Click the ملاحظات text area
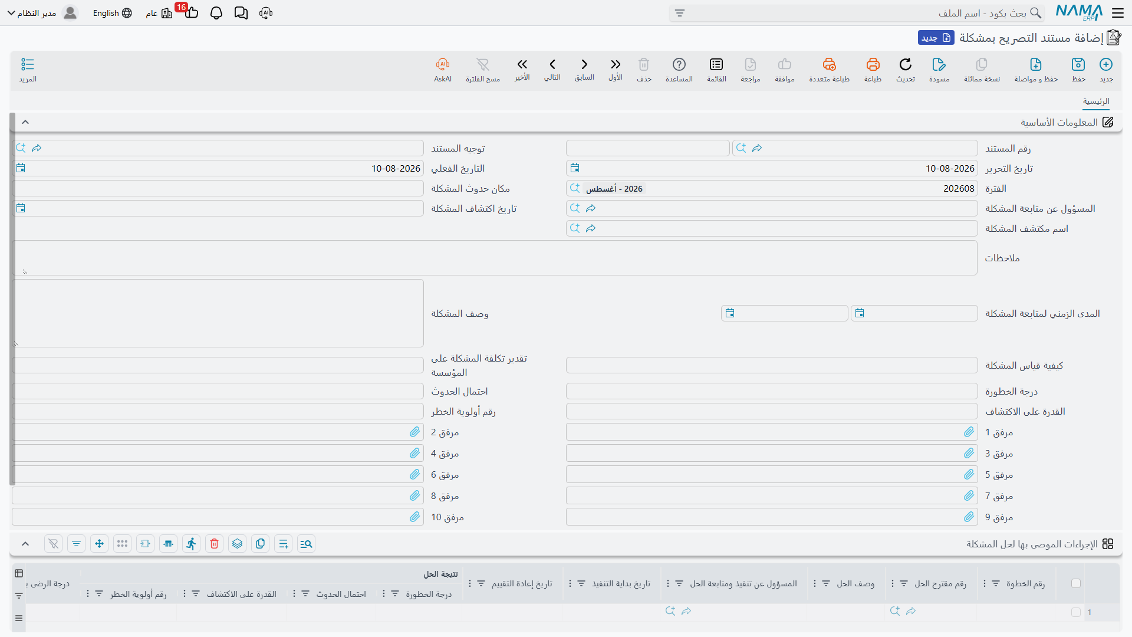 tap(495, 258)
